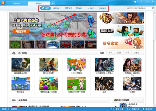Viewport: 156px width, 111px height.
Task: Open the 城市自由狂飙 title link
Action: (x=48, y=73)
